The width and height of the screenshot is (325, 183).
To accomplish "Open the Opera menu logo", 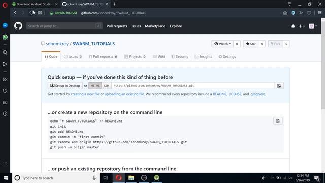I will coord(5,5).
